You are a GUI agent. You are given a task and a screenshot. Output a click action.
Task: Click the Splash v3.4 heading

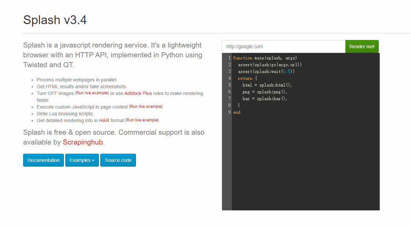click(x=55, y=20)
